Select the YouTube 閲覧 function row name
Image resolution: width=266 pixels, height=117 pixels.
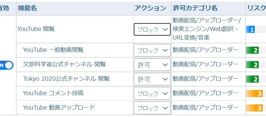36,29
